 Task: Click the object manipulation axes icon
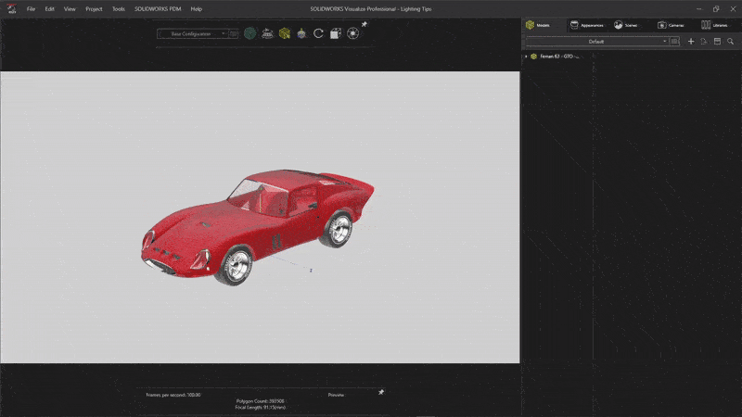(x=301, y=33)
